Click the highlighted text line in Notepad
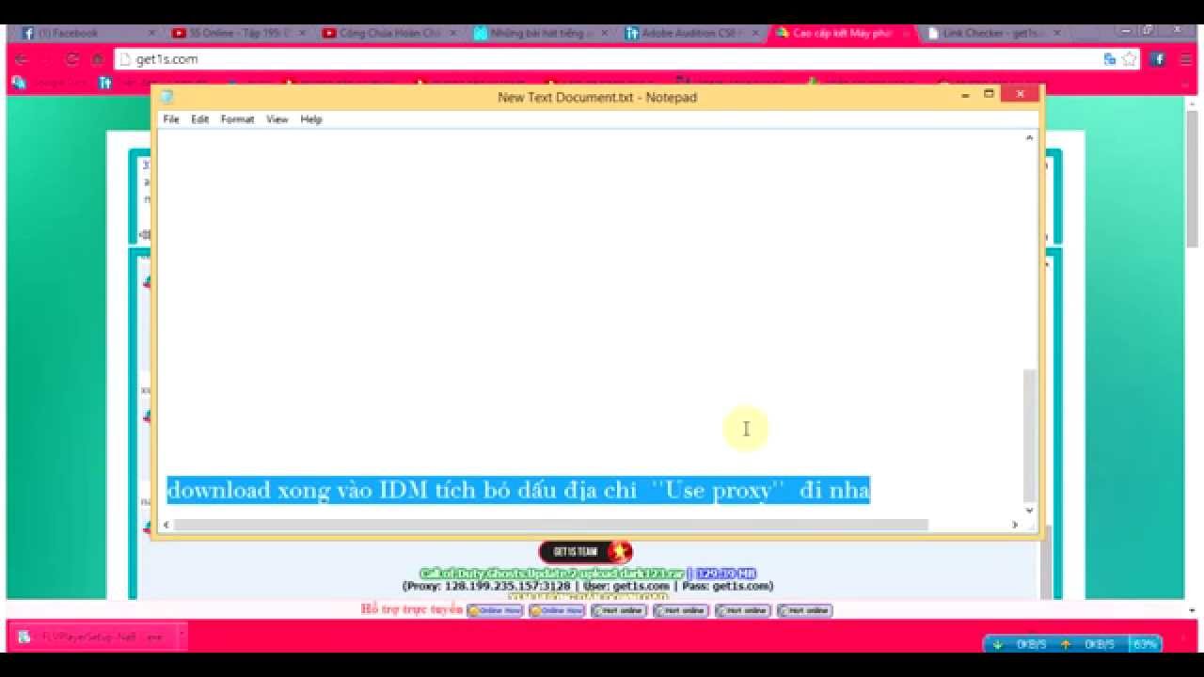 tap(518, 490)
